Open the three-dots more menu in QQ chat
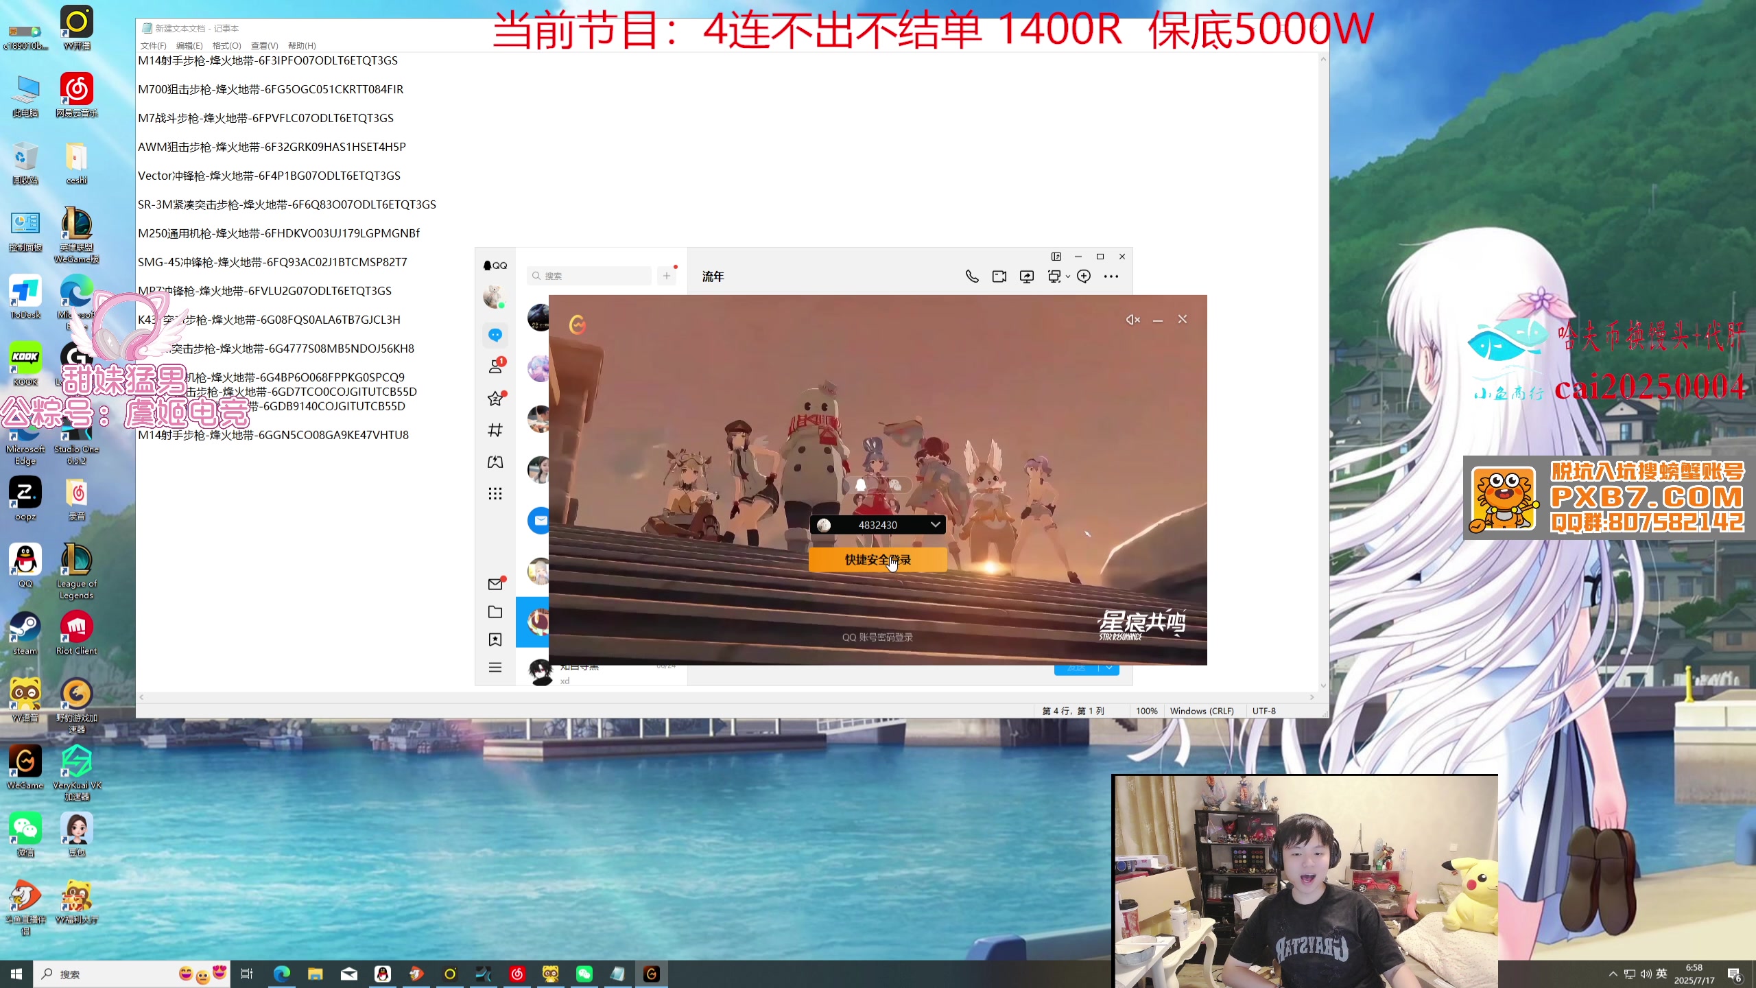This screenshot has height=988, width=1756. pyautogui.click(x=1111, y=277)
